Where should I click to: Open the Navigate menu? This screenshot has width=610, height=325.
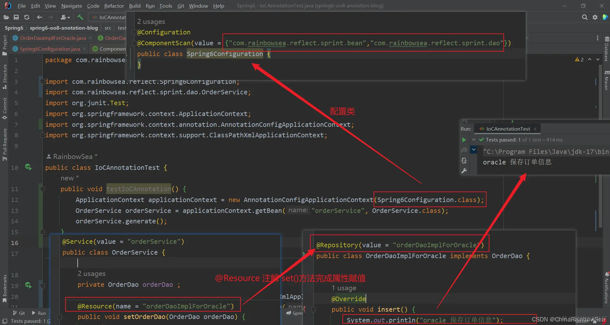(x=72, y=6)
